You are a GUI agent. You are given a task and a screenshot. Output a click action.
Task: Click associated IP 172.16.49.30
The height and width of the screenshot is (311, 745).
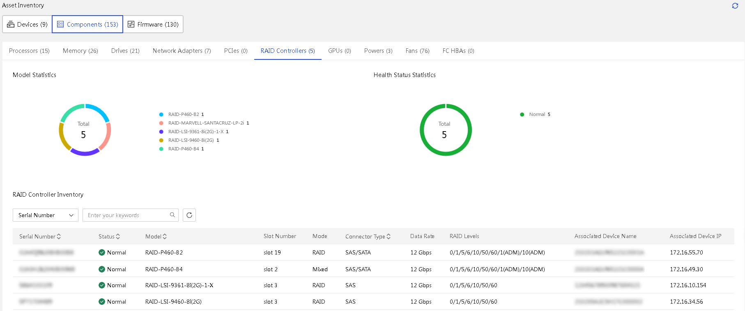686,269
